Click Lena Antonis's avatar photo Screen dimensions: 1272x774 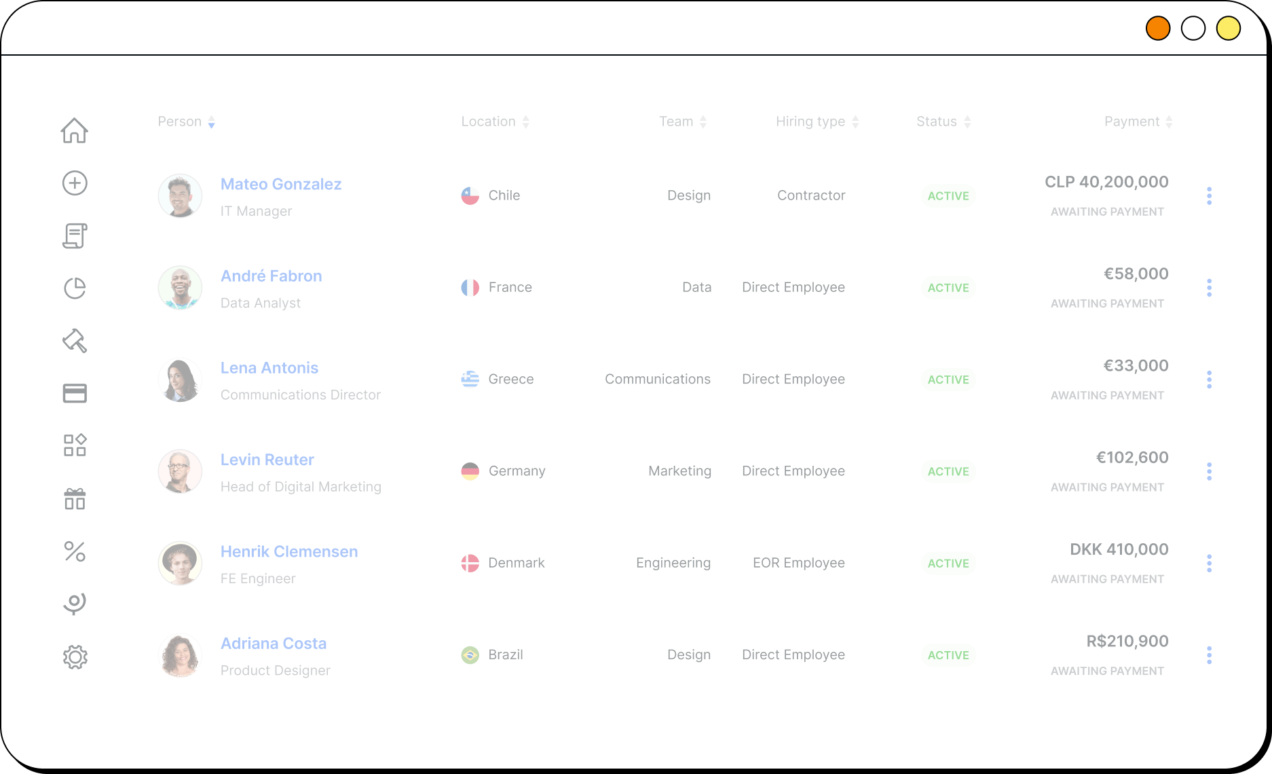click(180, 380)
